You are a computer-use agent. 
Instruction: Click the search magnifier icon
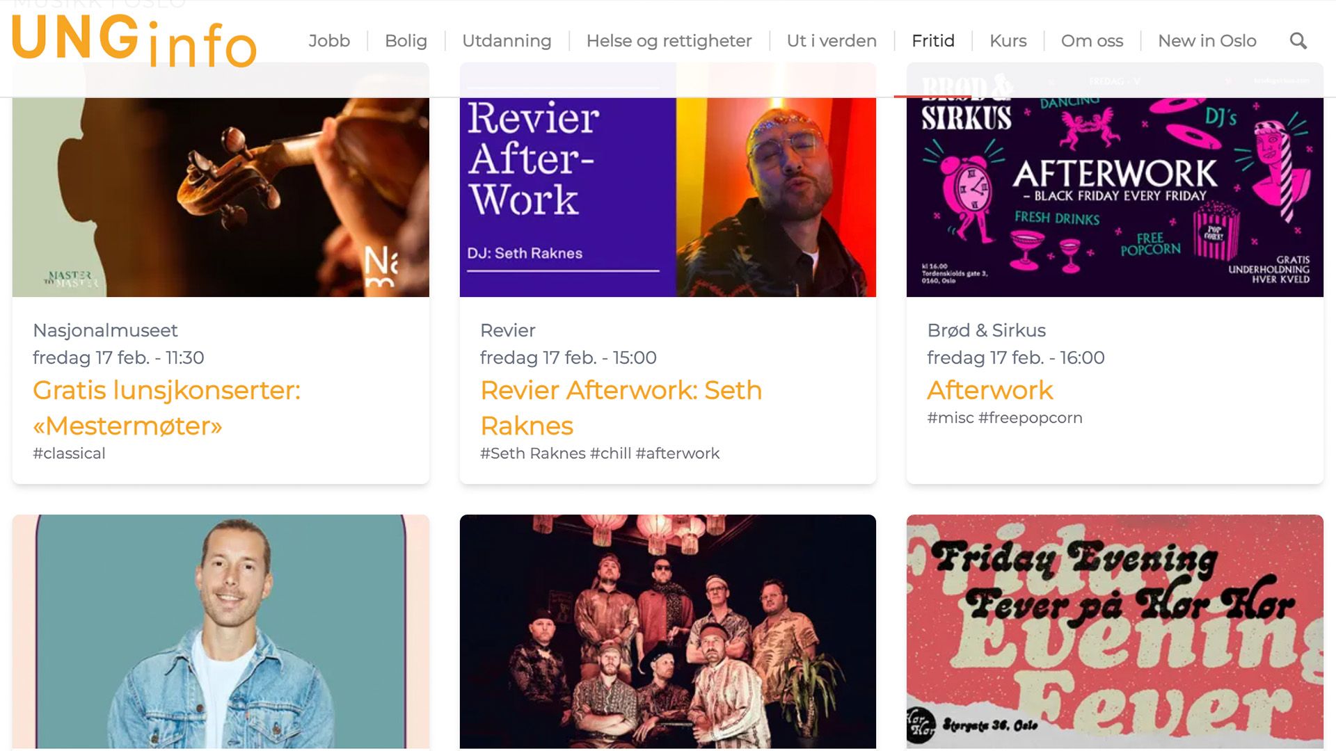click(1298, 41)
